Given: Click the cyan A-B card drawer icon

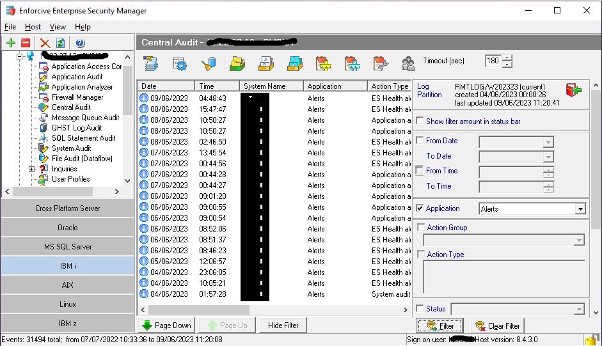Looking at the screenshot, I should pos(295,64).
